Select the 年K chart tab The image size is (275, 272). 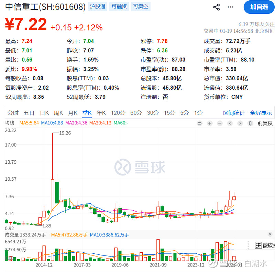[x=101, y=113]
